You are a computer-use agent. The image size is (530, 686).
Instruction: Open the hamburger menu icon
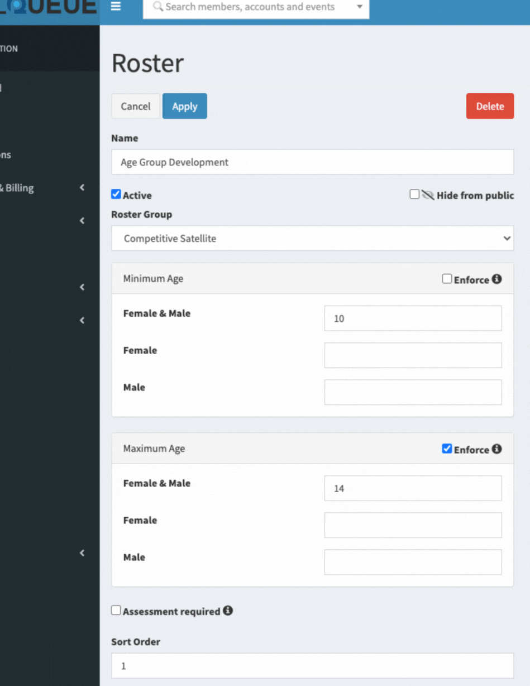[x=116, y=7]
